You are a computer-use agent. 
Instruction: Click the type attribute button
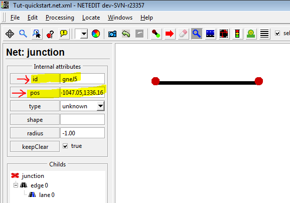click(x=35, y=106)
